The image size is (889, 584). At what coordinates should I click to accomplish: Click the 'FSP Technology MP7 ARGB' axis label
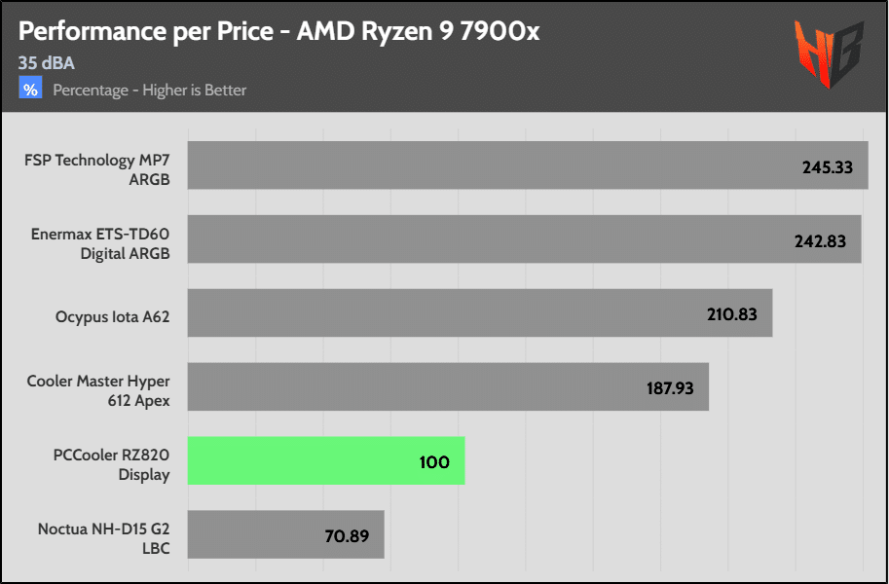click(97, 167)
